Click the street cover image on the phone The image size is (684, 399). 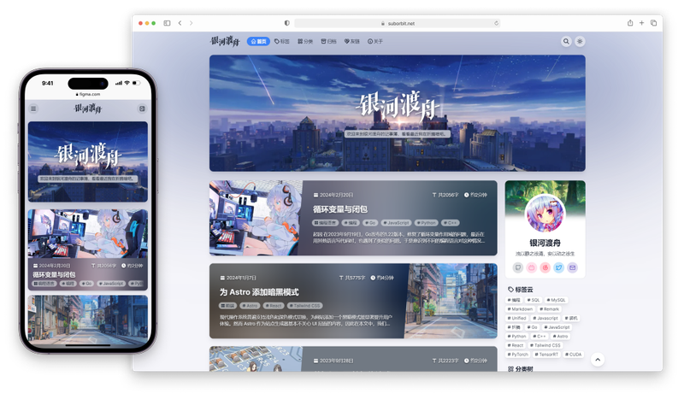click(88, 320)
